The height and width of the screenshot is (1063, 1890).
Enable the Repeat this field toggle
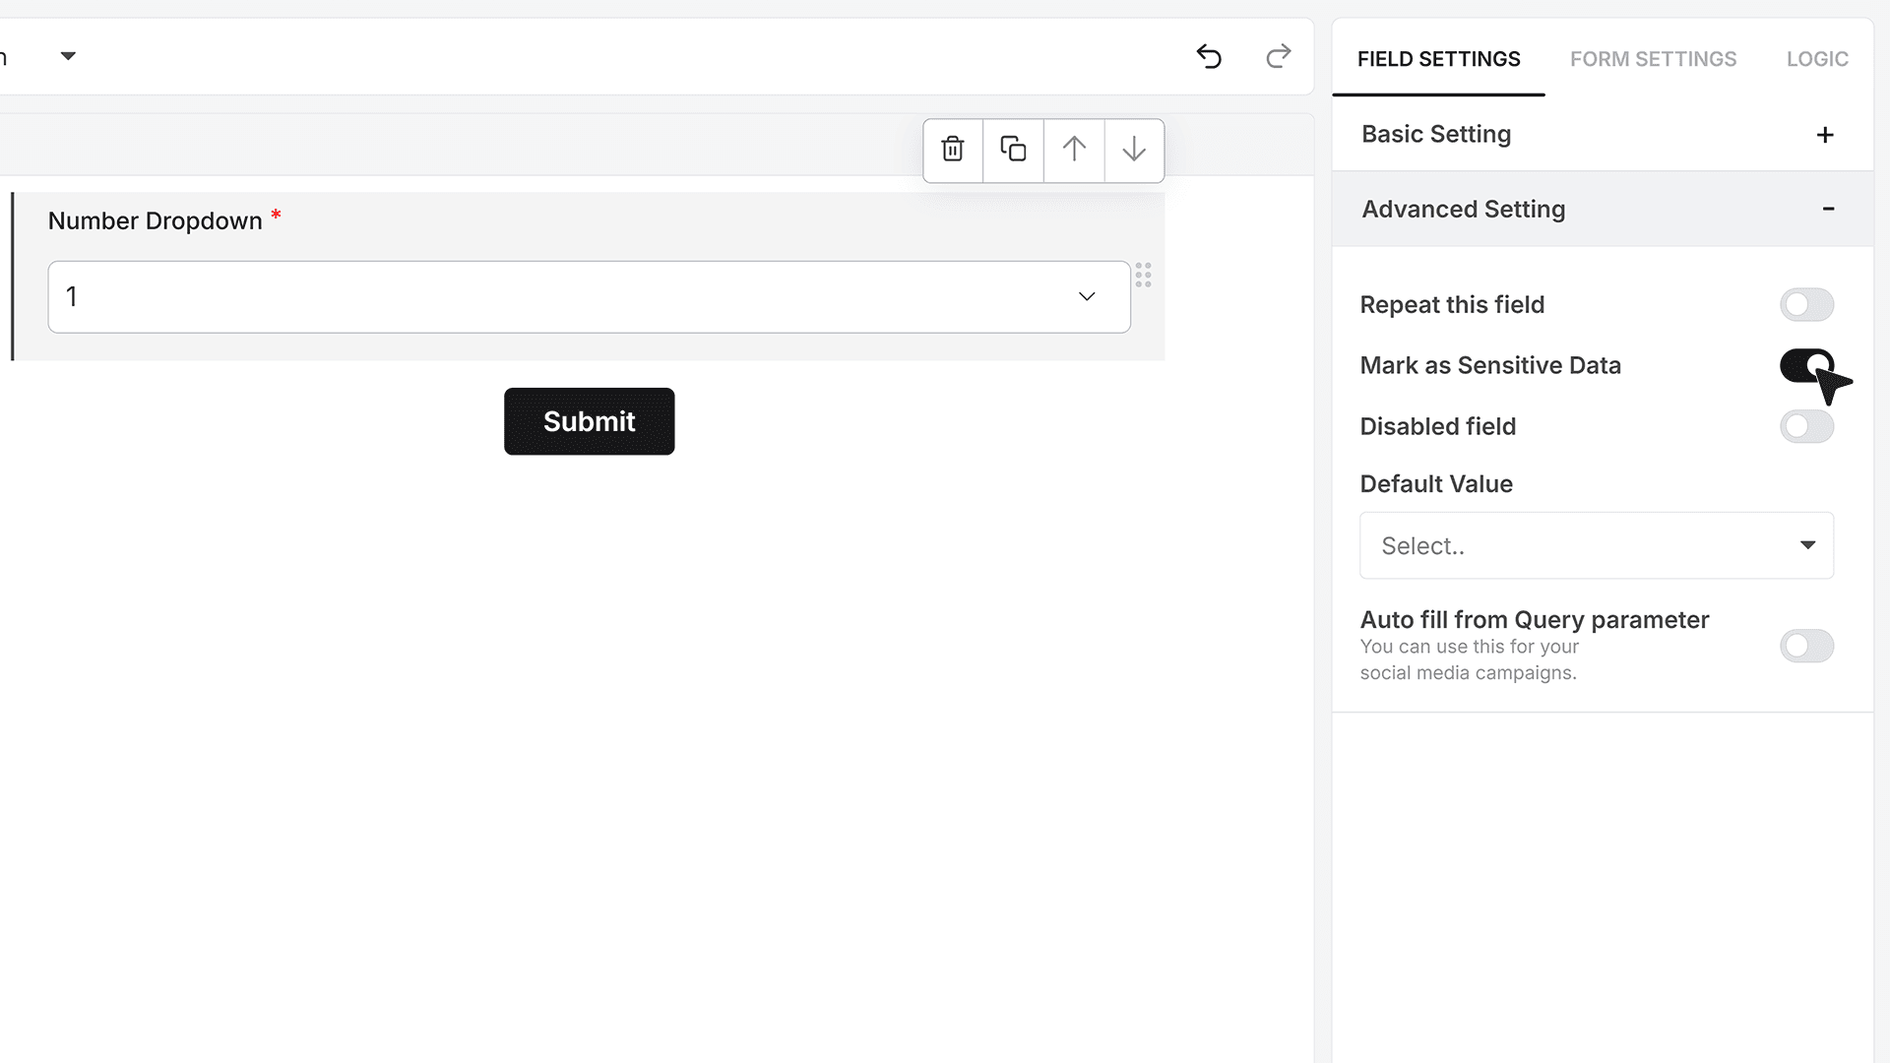[x=1806, y=305]
